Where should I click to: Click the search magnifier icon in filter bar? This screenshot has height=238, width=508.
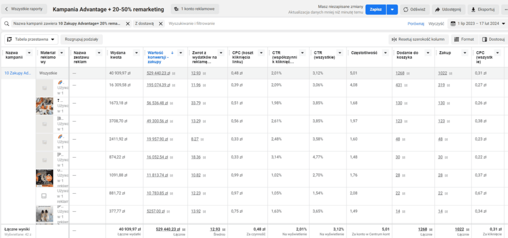pos(7,24)
